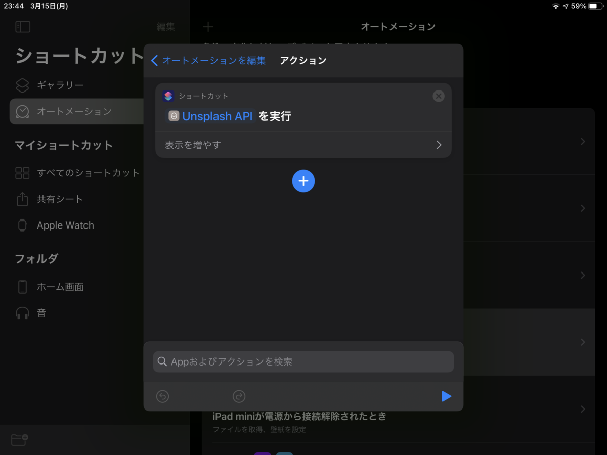The image size is (607, 455).
Task: Expand 表示を増やす row
Action: tap(303, 145)
